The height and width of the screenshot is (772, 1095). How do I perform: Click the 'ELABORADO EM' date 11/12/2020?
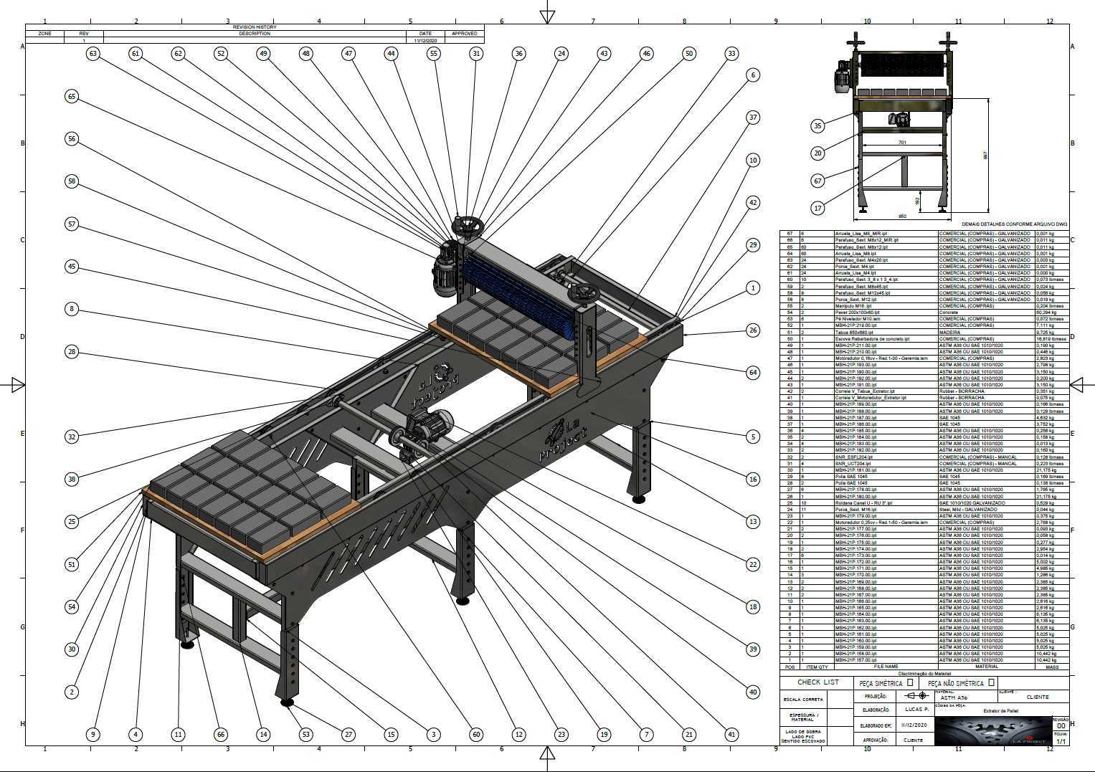pyautogui.click(x=915, y=725)
